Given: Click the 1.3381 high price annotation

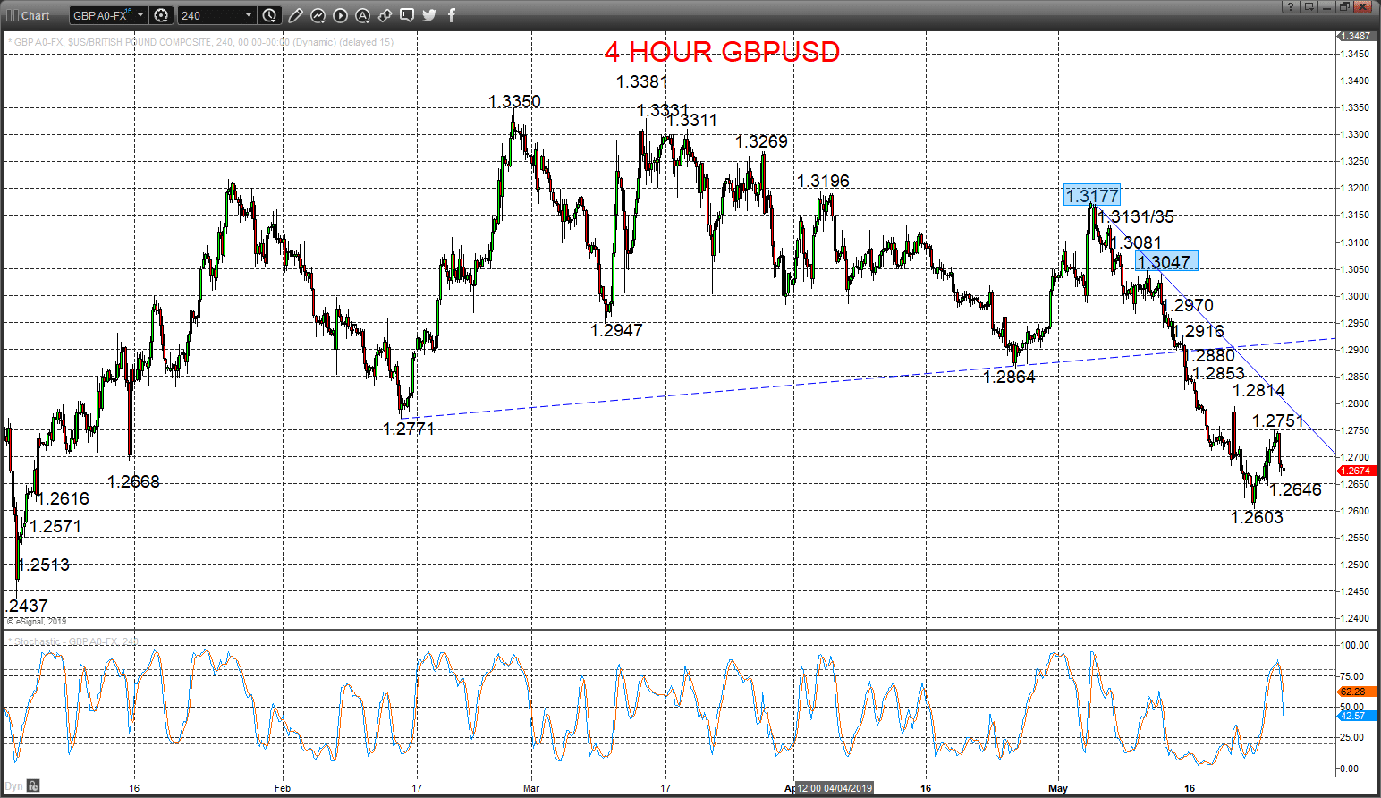Looking at the screenshot, I should (642, 81).
